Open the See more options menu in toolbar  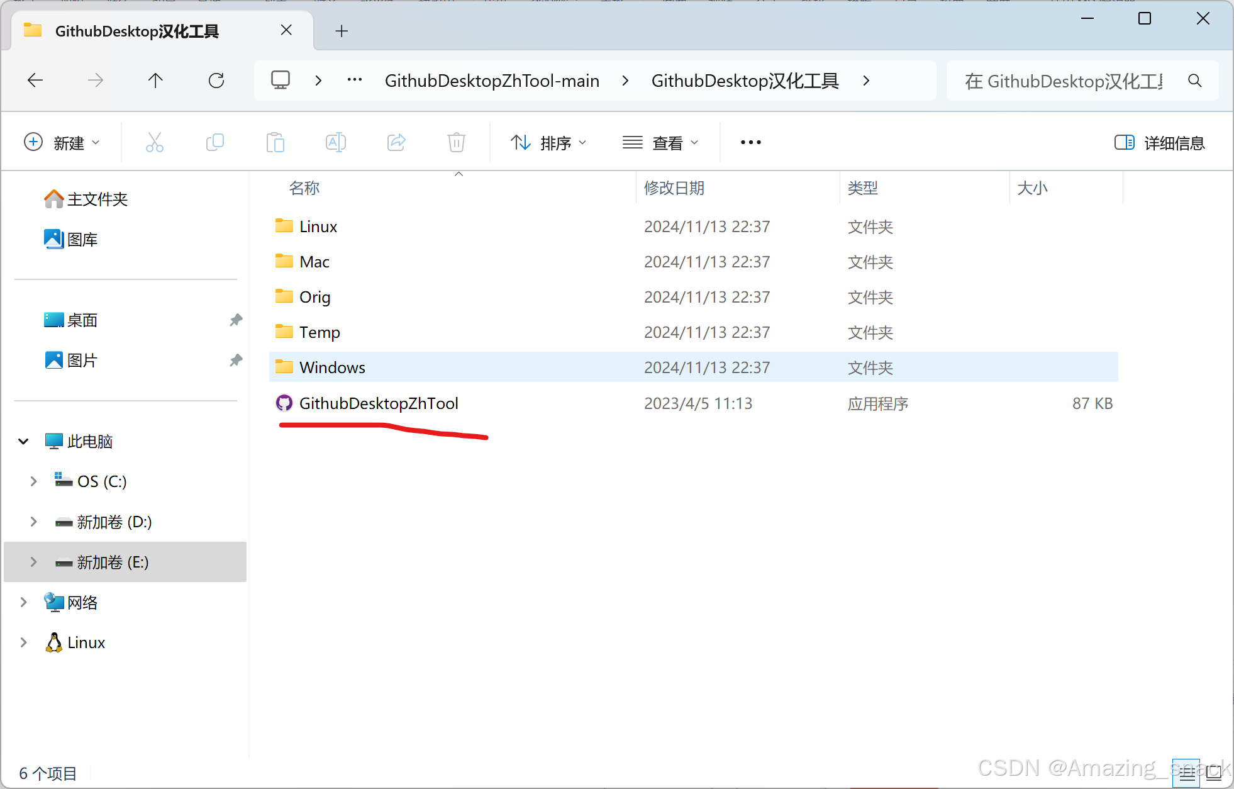coord(751,142)
